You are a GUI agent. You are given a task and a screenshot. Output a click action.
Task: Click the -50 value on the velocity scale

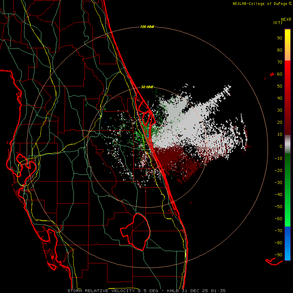278,207
